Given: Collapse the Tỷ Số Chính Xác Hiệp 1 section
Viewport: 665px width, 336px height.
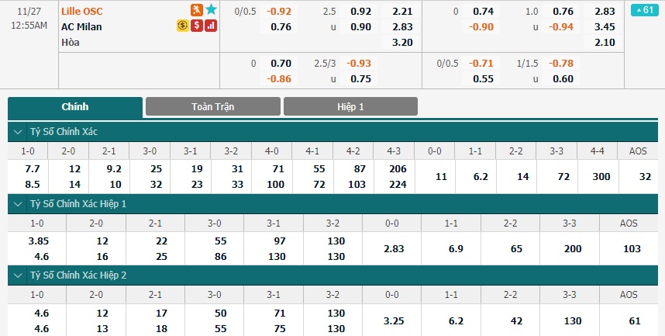Looking at the screenshot, I should click(18, 204).
